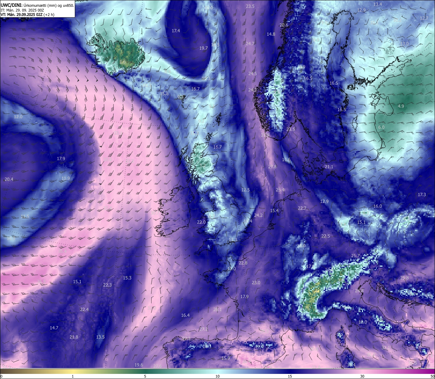Click the 23.0 value over northern France
The width and height of the screenshot is (435, 379).
point(256,283)
